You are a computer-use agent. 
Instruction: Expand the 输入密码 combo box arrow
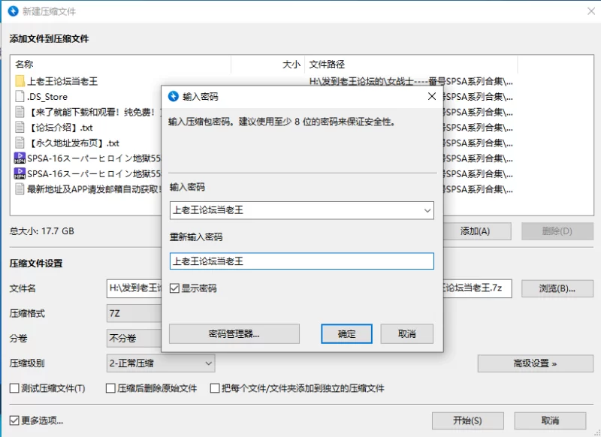tap(427, 210)
